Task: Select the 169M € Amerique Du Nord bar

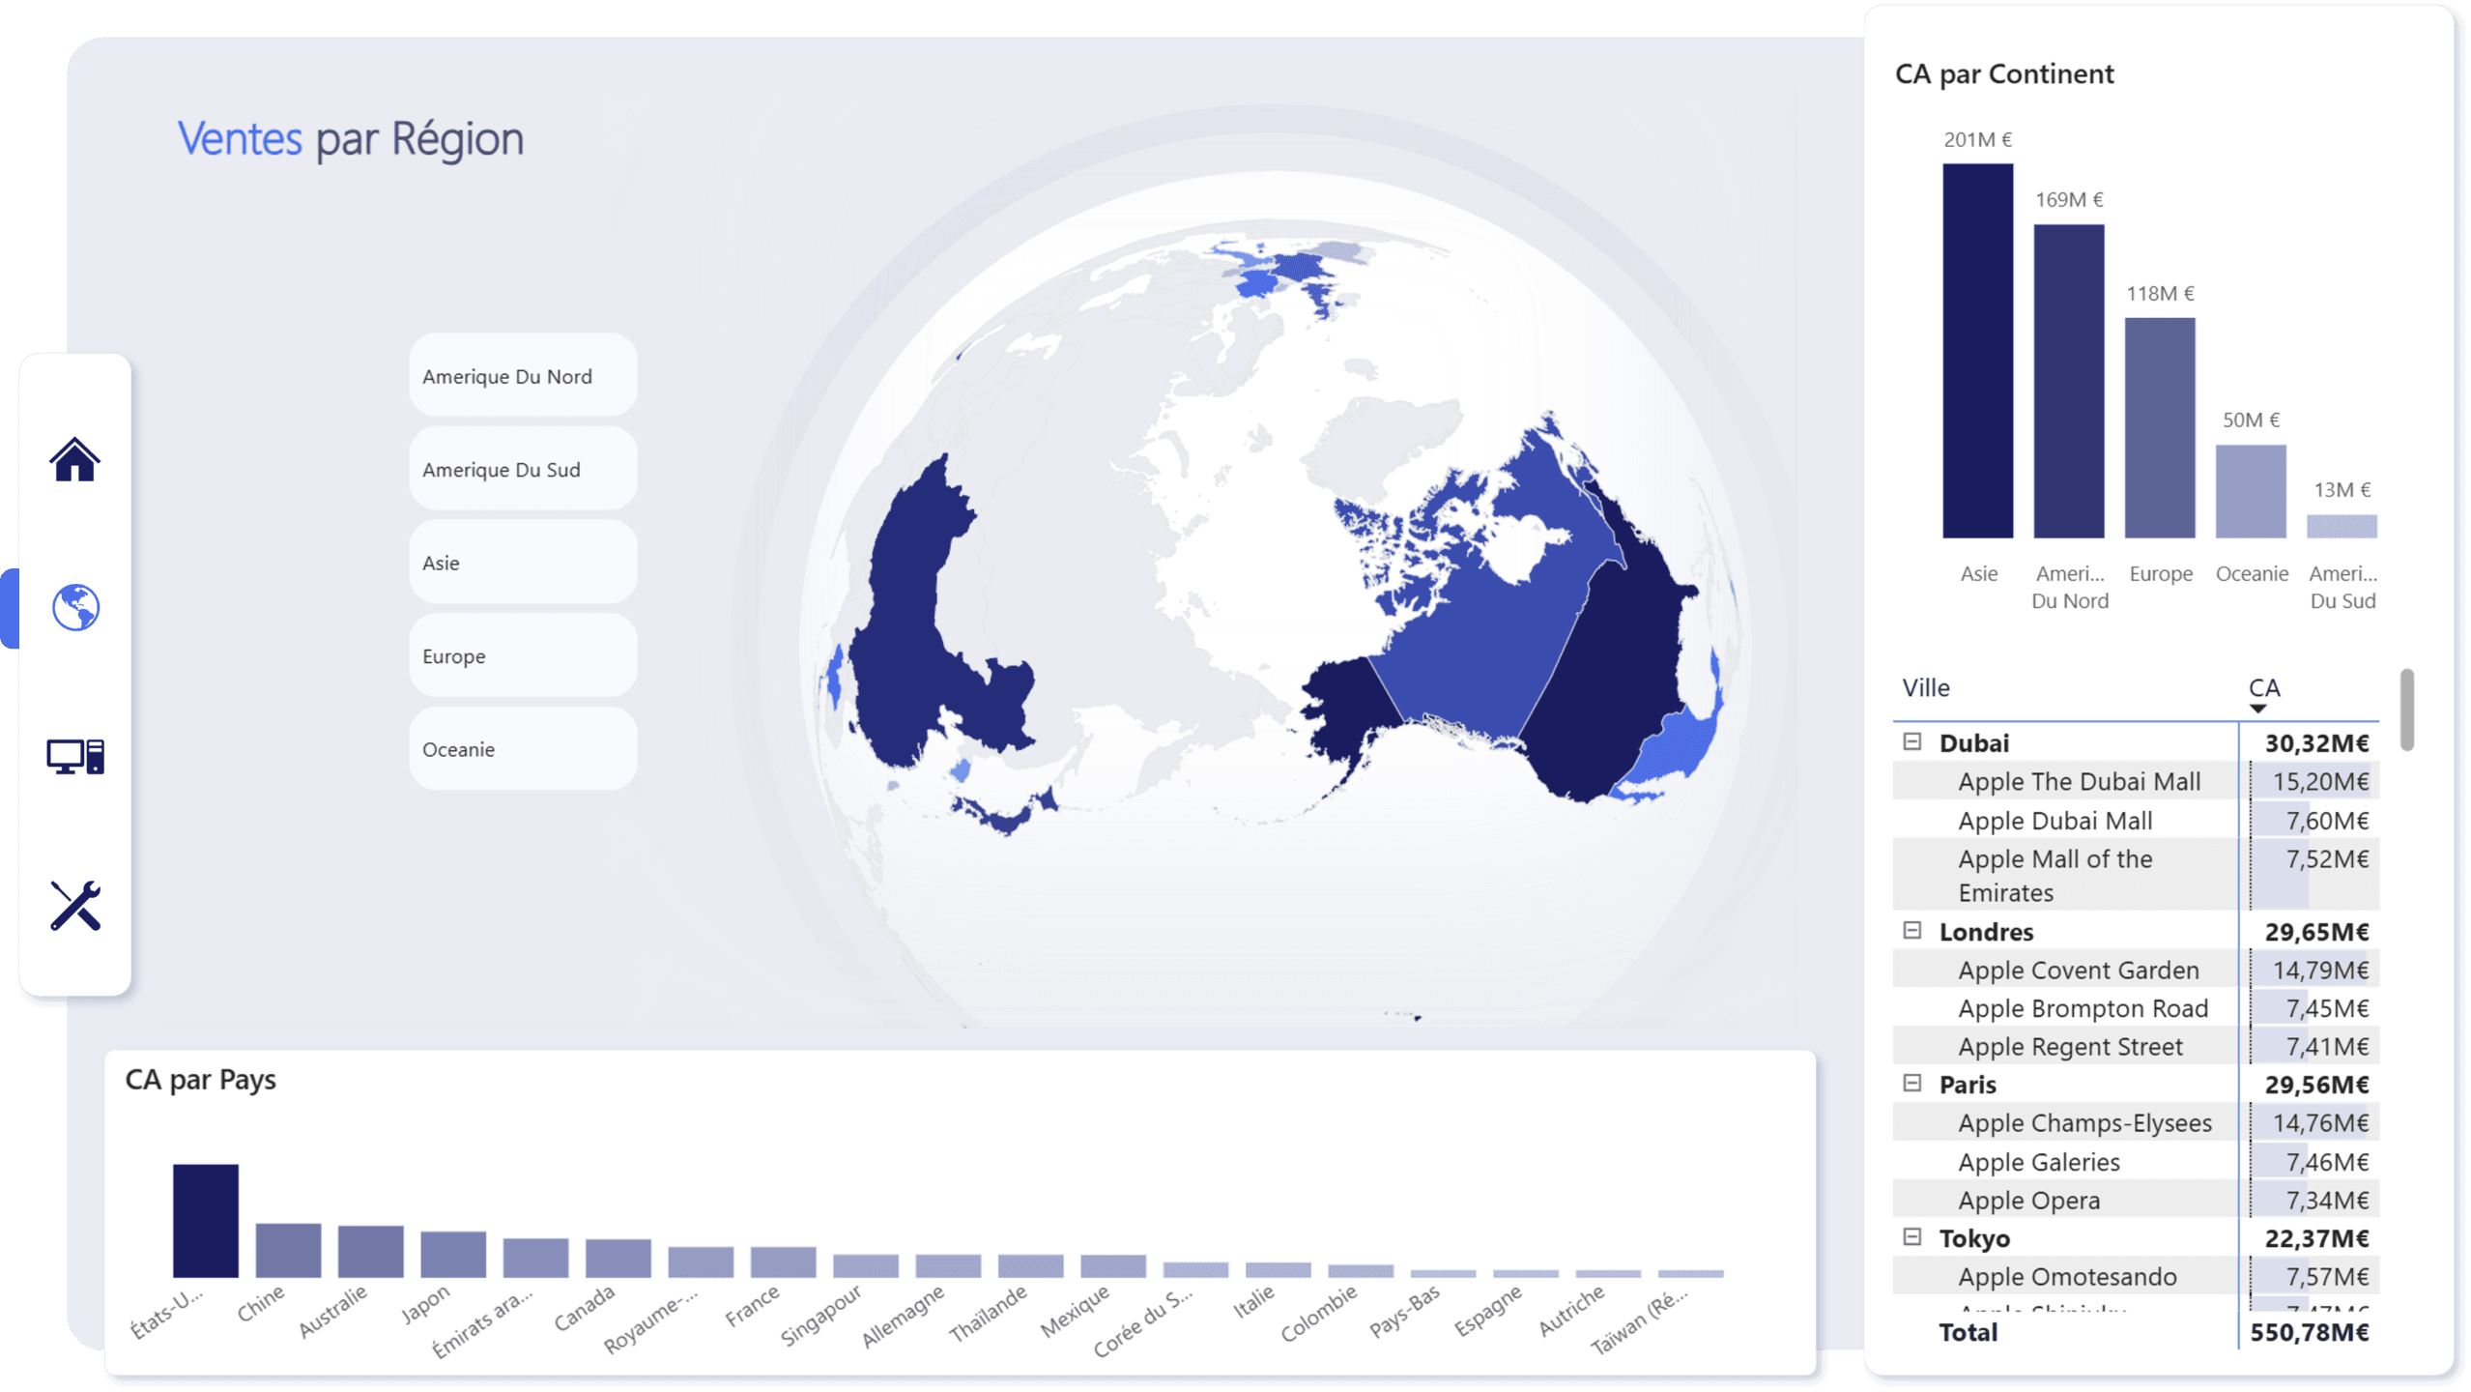Action: (2068, 382)
